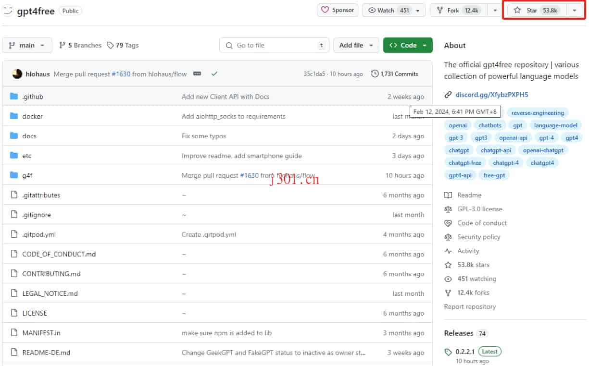View 79 Tags link
Viewport: 589px width, 366px height.
(x=123, y=45)
